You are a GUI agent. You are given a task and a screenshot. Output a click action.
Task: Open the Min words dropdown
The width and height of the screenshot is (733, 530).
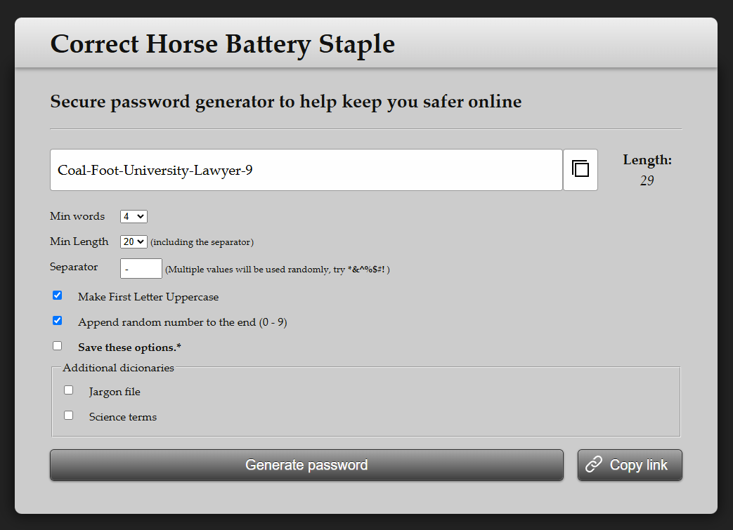coord(134,217)
